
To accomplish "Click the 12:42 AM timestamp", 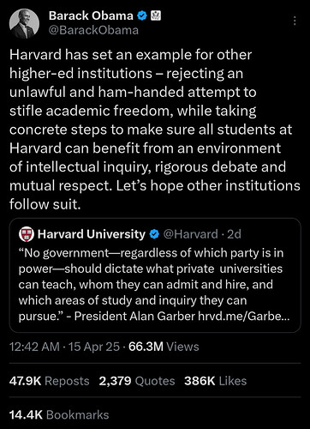I will [34, 347].
